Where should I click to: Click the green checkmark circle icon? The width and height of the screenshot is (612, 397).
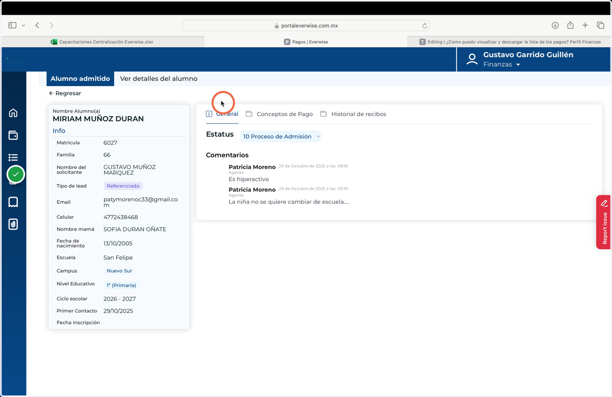click(16, 174)
